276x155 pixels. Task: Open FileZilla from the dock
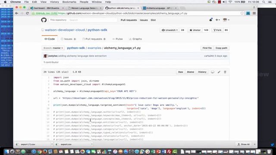point(169,152)
